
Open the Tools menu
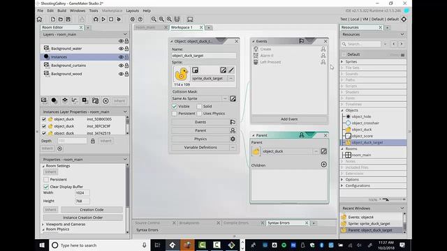[x=94, y=11]
